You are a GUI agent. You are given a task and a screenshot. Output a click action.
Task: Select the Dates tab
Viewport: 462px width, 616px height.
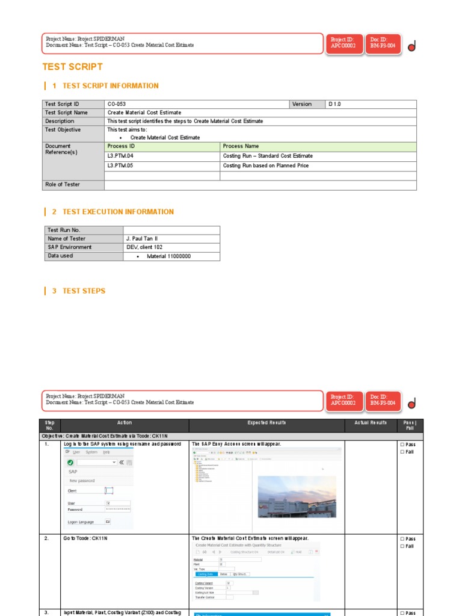pyautogui.click(x=224, y=574)
